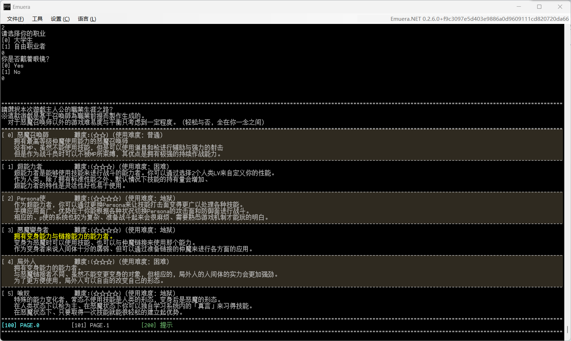Open the 语言(L) menu
Viewport: 571px width, 341px height.
[87, 19]
